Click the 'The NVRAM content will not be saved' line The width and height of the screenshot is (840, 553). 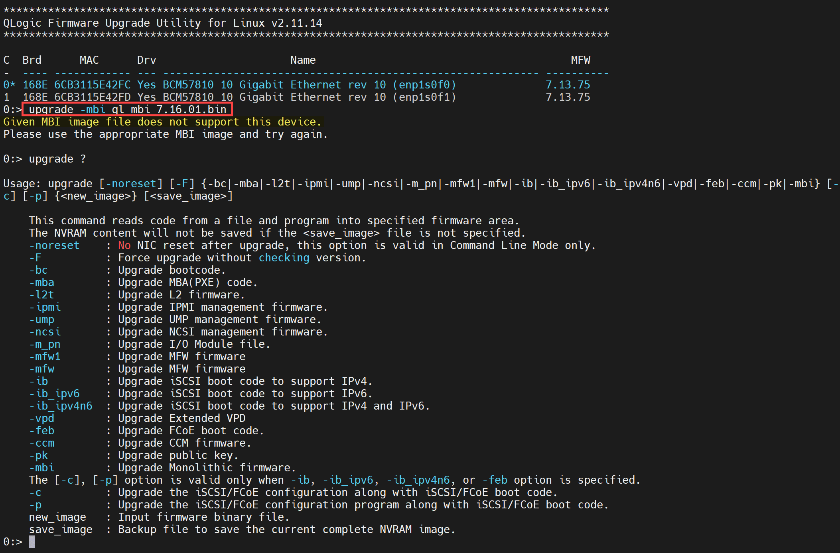pyautogui.click(x=277, y=233)
